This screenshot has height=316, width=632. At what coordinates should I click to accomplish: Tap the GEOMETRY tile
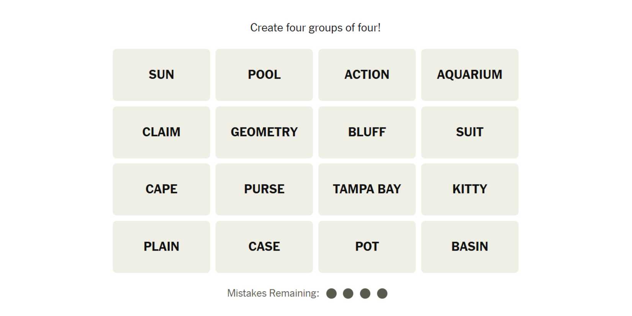(x=264, y=132)
